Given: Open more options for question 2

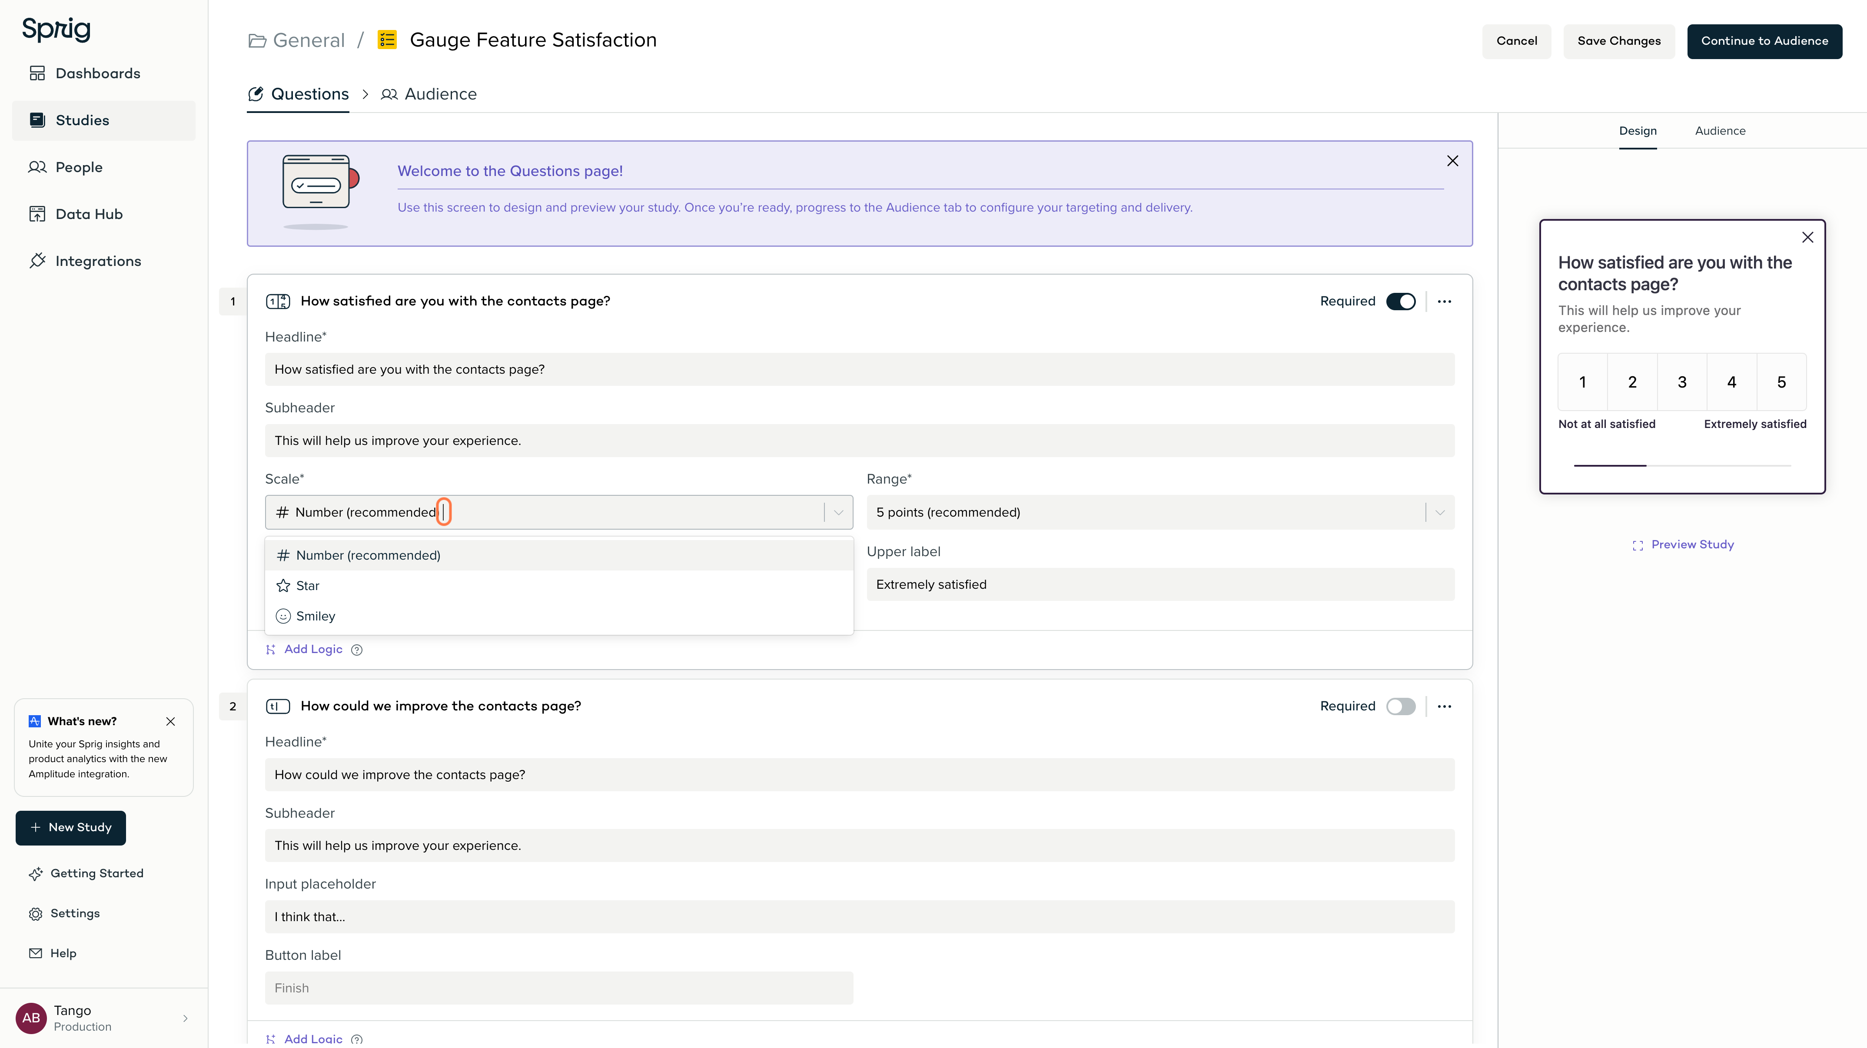Looking at the screenshot, I should click(1445, 706).
